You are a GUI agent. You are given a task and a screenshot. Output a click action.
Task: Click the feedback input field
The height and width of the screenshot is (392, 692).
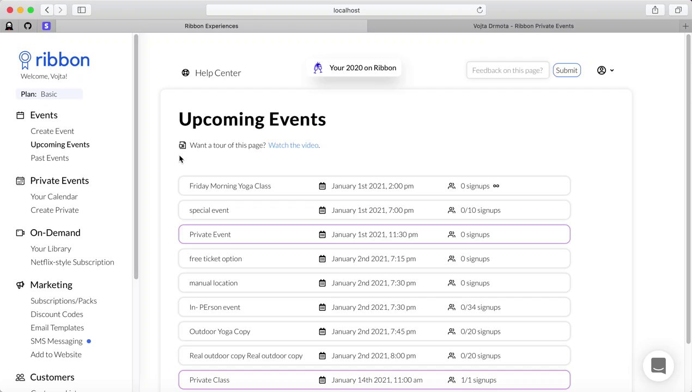pyautogui.click(x=507, y=70)
